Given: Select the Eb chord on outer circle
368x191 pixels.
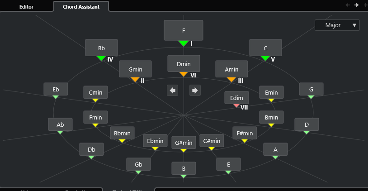Looking at the screenshot, I should coord(56,89).
